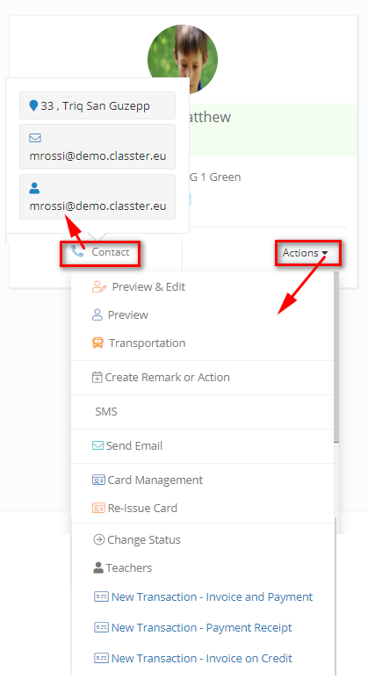Open the Actions dropdown
Image resolution: width=368 pixels, height=679 pixels.
pos(306,253)
